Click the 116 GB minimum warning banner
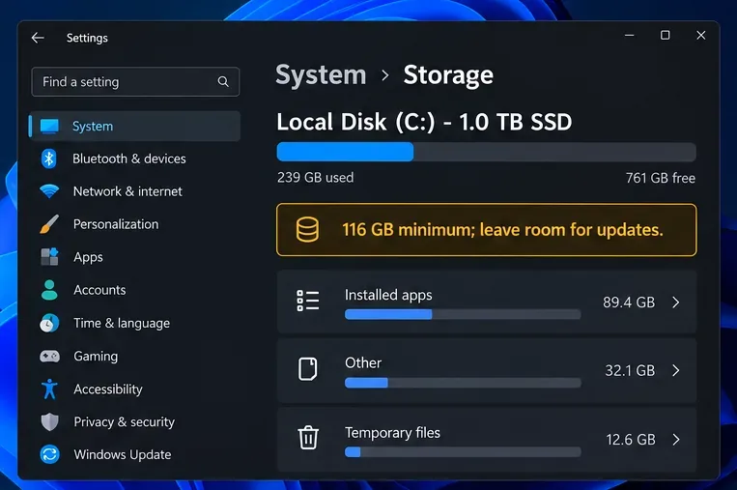The width and height of the screenshot is (737, 490). (x=487, y=230)
